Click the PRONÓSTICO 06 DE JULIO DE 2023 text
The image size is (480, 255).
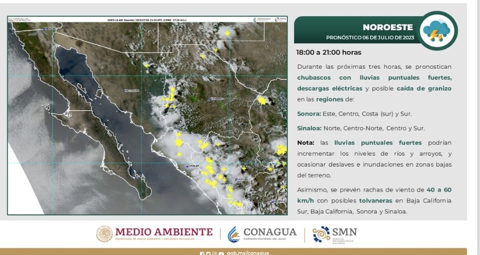pyautogui.click(x=370, y=37)
